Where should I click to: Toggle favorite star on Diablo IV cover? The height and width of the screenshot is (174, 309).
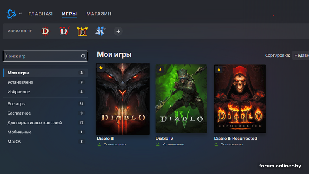pyautogui.click(x=160, y=69)
